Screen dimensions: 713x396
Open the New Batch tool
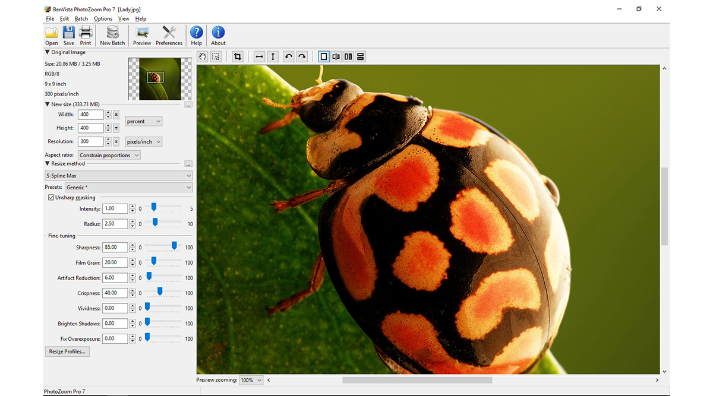click(112, 34)
